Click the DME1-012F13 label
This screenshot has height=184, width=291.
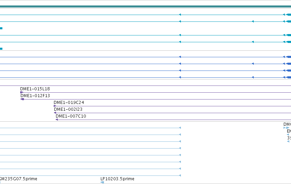point(35,96)
